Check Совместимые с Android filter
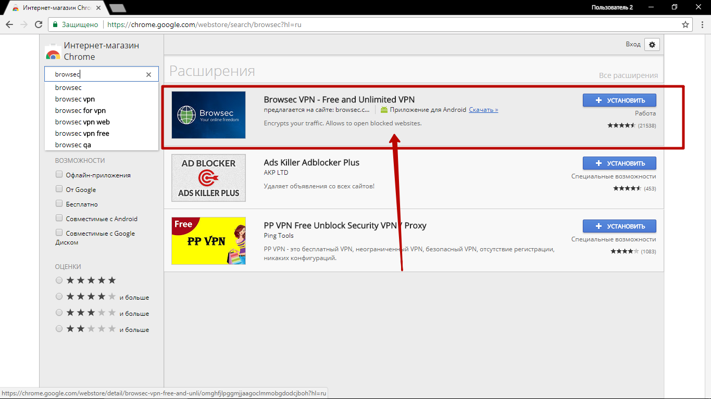Screen dimensions: 711x399 click(59, 218)
